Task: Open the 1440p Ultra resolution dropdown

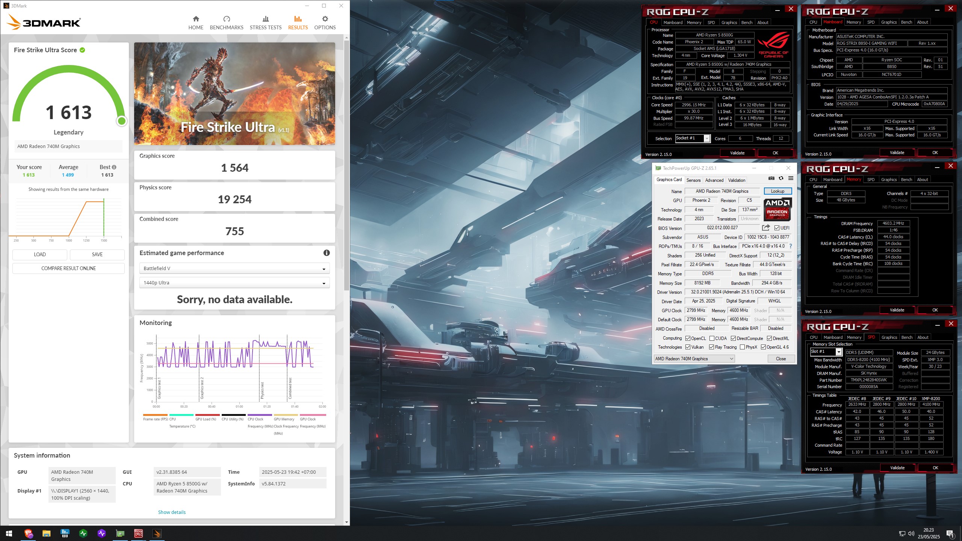Action: tap(234, 283)
